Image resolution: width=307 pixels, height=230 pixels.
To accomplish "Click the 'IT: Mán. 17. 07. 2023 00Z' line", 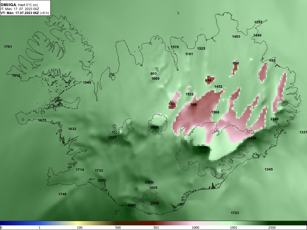I will (20, 9).
